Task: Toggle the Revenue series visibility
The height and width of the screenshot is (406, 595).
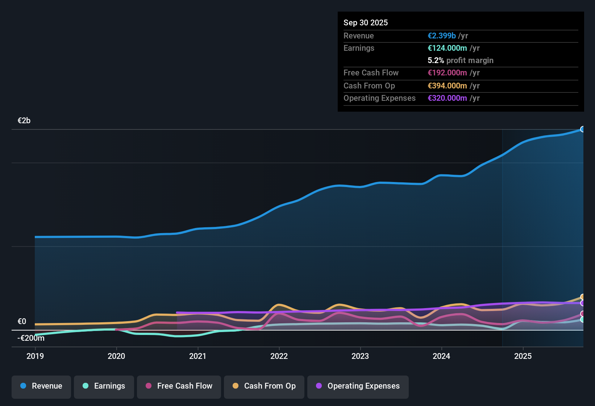Action: (x=41, y=386)
